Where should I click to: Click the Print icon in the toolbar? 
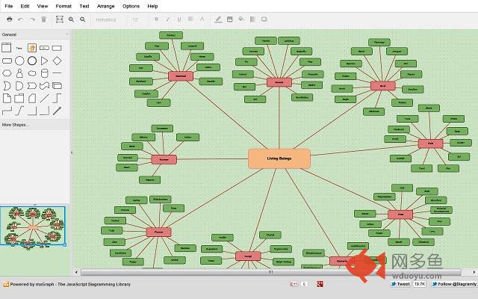coord(10,19)
